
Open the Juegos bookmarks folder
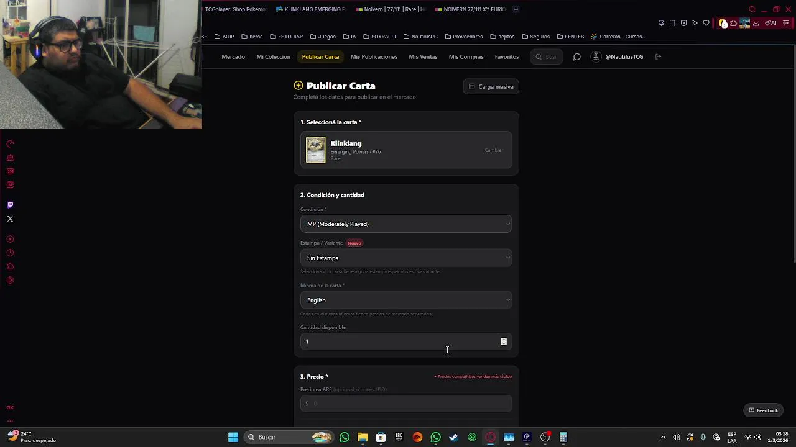323,37
